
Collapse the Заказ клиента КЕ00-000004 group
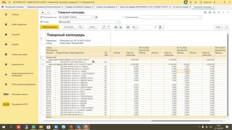(43, 60)
